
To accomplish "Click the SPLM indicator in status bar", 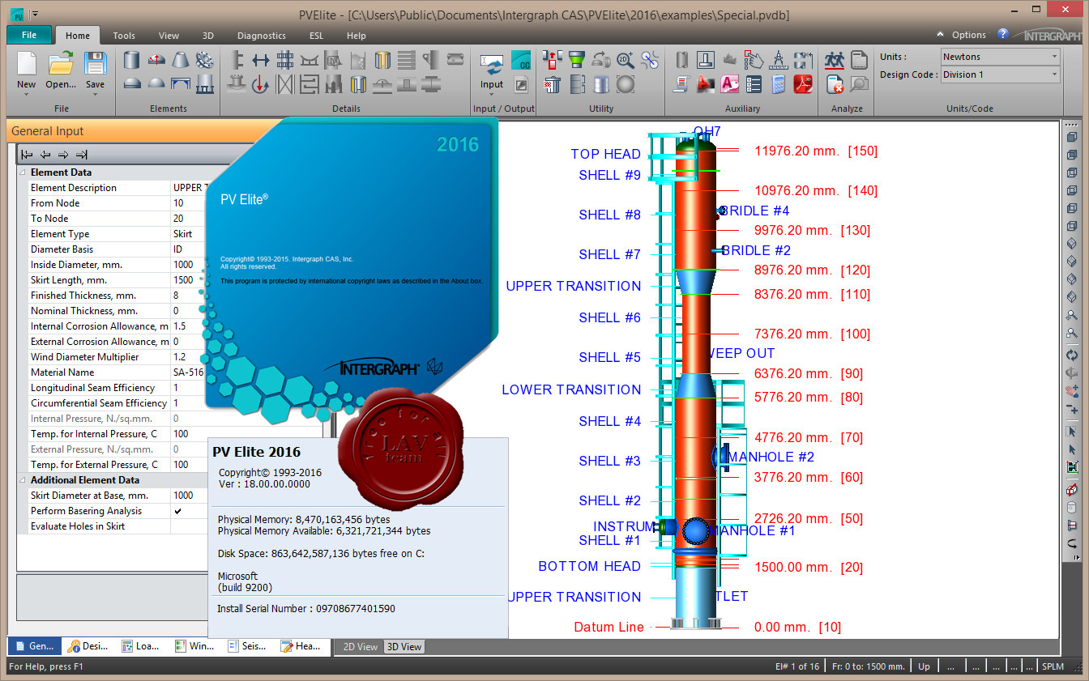I will click(x=1053, y=666).
